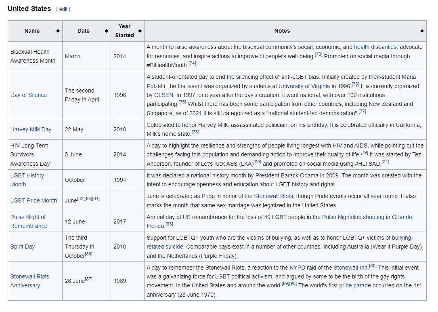438x312 pixels.
Task: Select the Name column header
Action: click(35, 31)
